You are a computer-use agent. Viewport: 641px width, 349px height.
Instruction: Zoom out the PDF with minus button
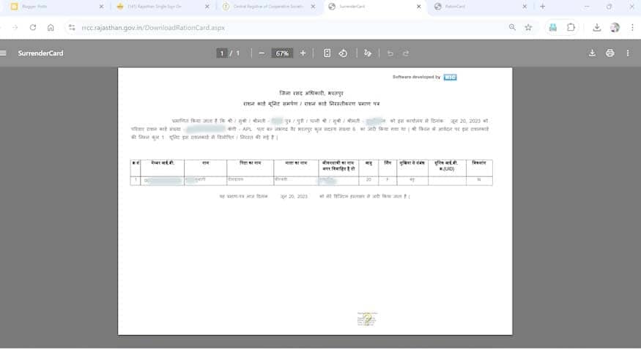click(x=262, y=53)
